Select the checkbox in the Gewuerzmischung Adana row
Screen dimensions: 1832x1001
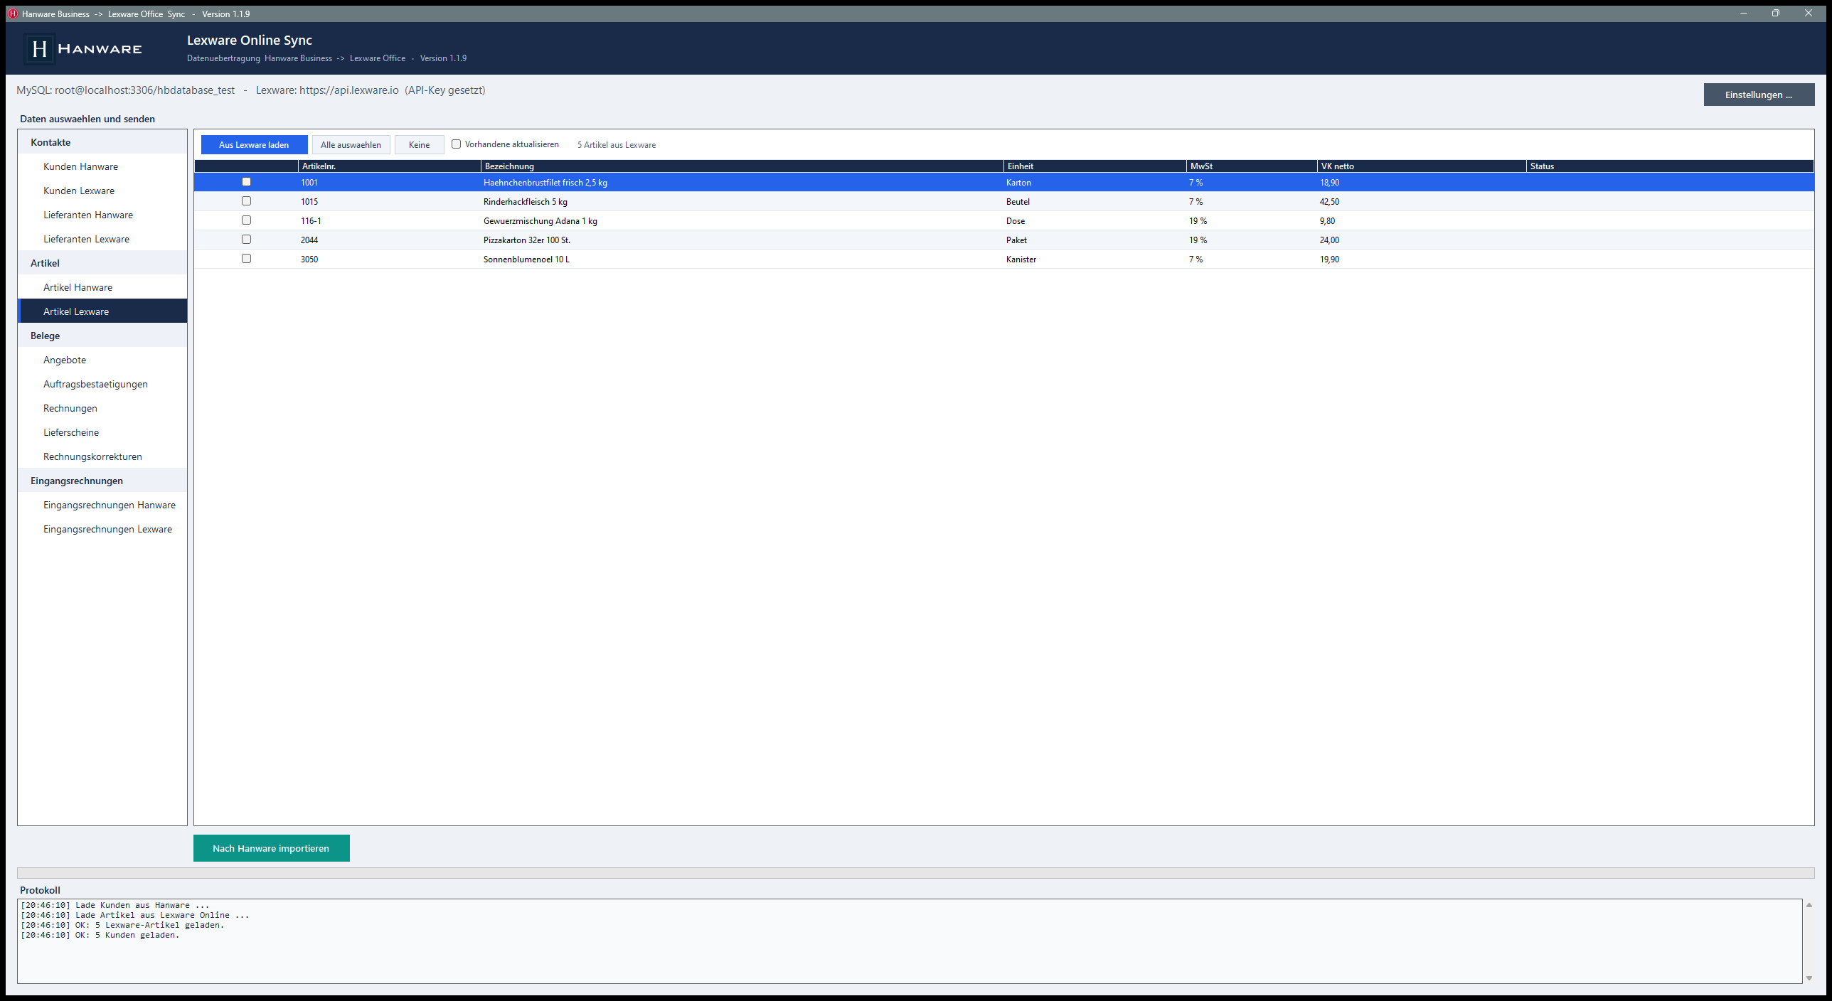click(x=246, y=220)
